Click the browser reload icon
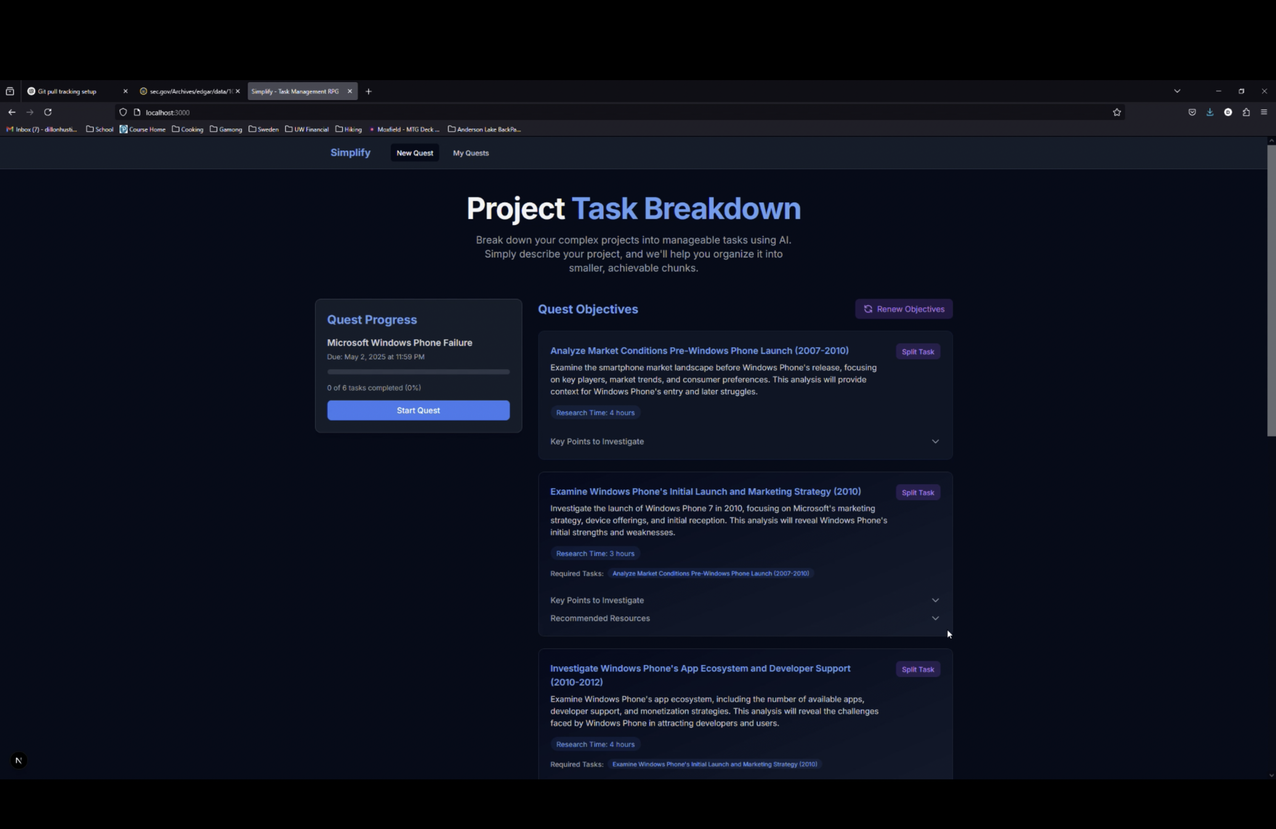 48,112
